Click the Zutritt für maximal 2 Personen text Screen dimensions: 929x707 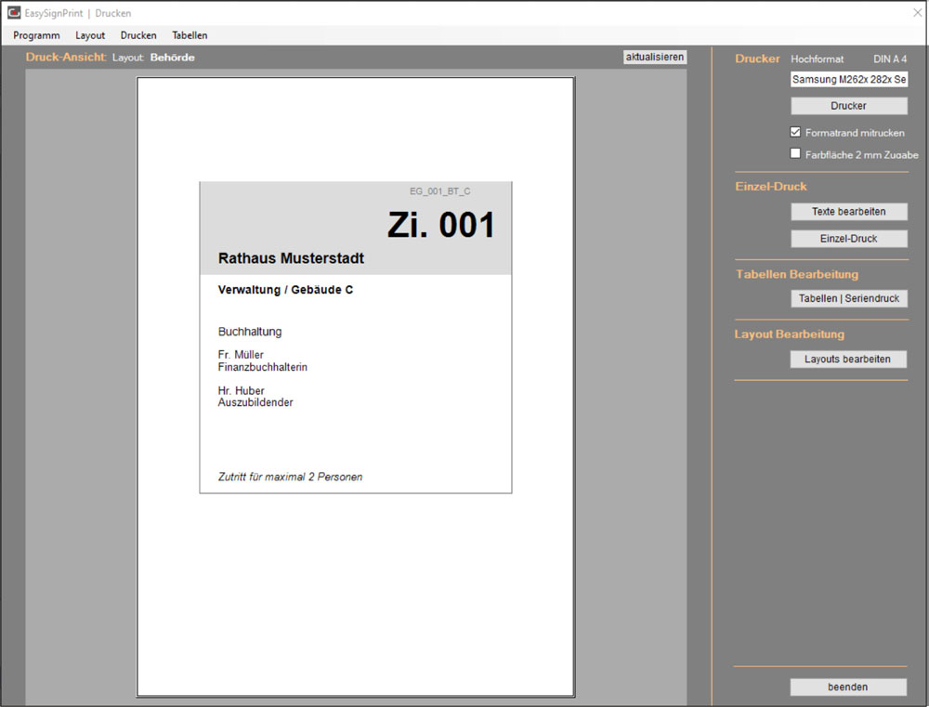coord(290,478)
